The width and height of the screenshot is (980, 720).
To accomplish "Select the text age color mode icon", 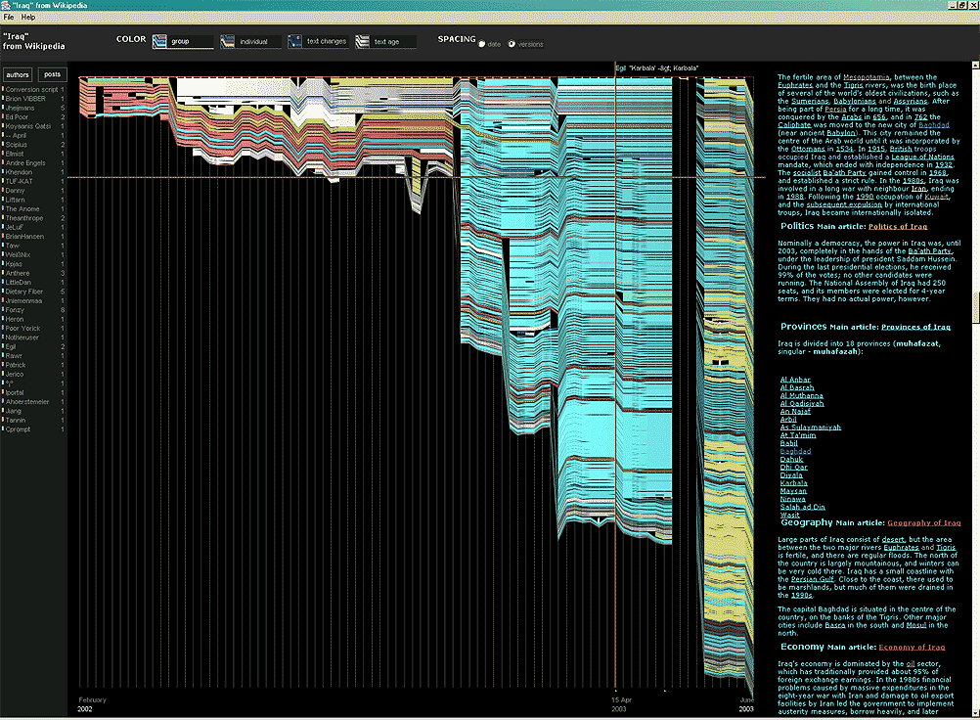I will click(360, 41).
